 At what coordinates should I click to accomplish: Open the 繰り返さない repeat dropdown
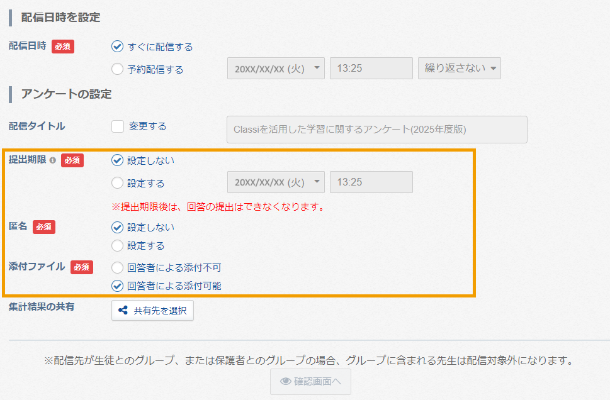460,69
